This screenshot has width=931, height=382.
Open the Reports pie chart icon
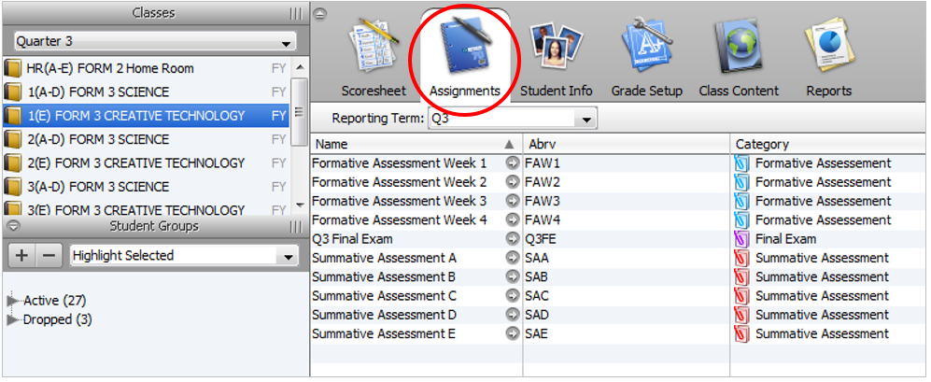[x=829, y=47]
